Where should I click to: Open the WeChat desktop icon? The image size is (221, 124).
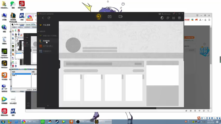(x=13, y=5)
